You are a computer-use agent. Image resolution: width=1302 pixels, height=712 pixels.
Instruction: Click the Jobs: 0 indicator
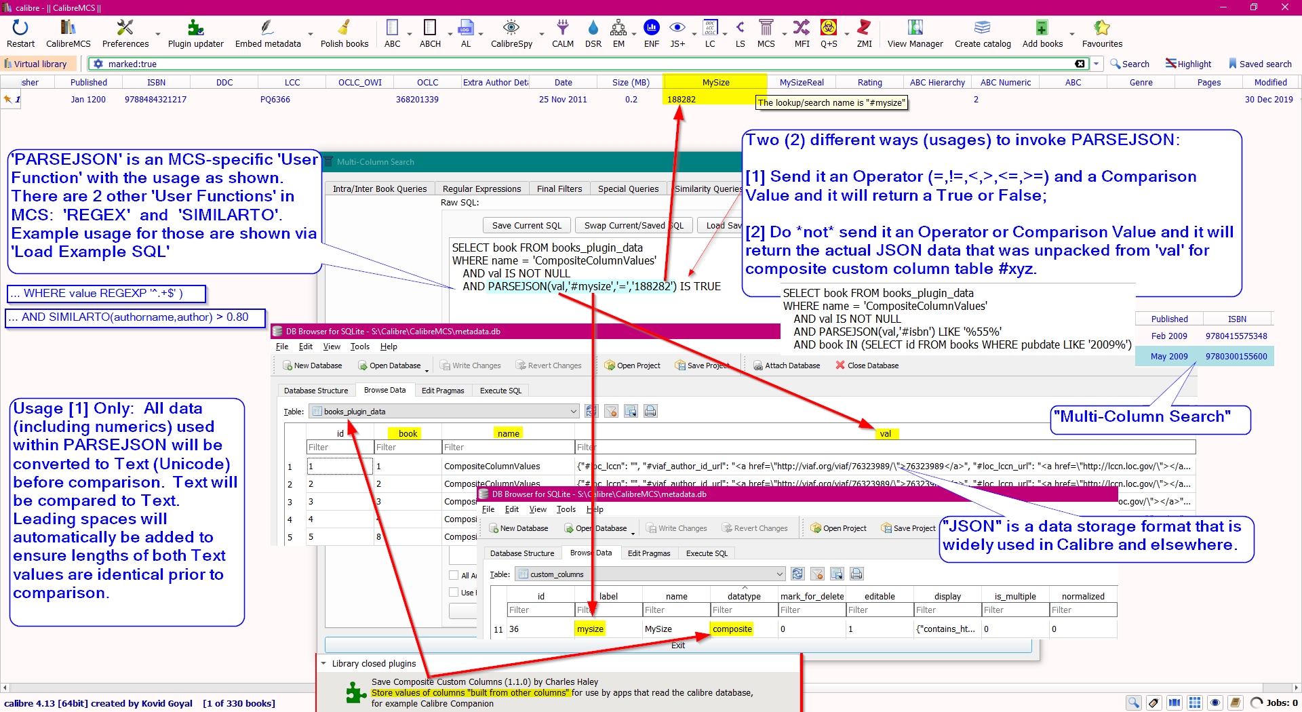[1274, 703]
